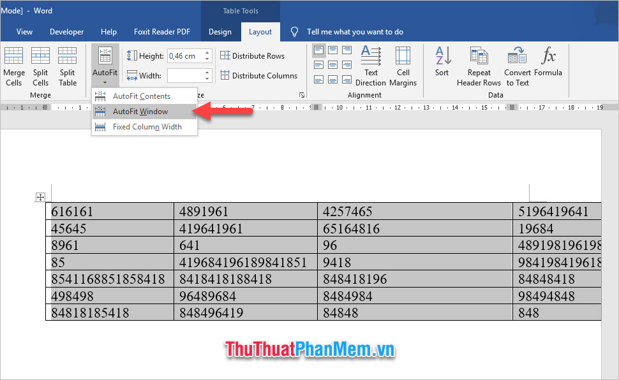The height and width of the screenshot is (380, 619).
Task: Choose Fixed Column Width option
Action: coord(144,127)
